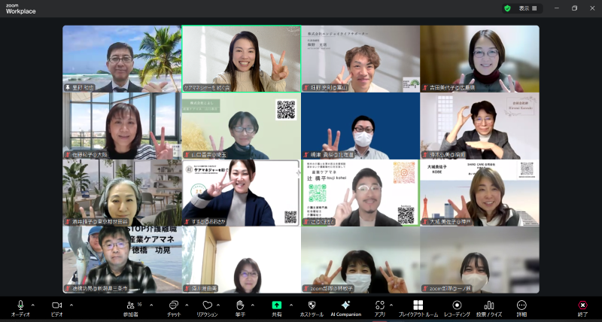
Task: Launch AI Companion from toolbar
Action: point(346,305)
